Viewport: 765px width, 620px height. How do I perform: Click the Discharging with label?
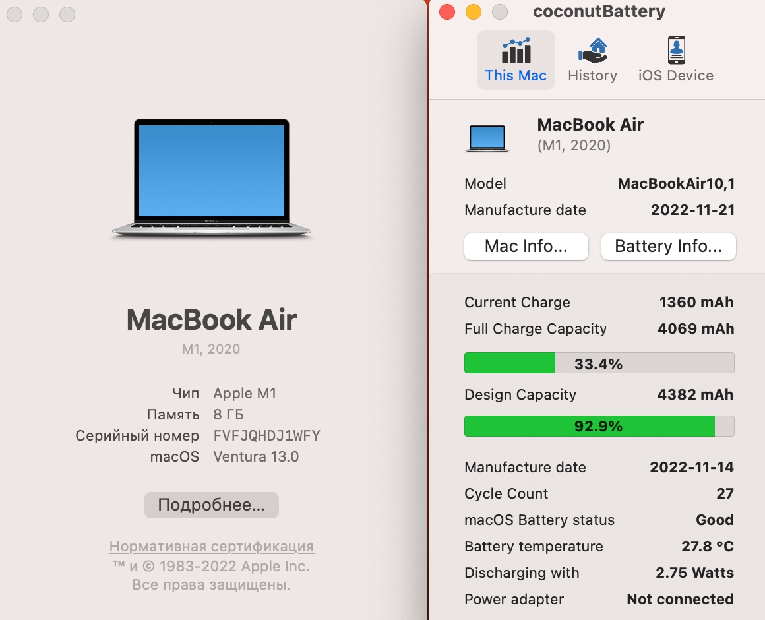pos(522,573)
